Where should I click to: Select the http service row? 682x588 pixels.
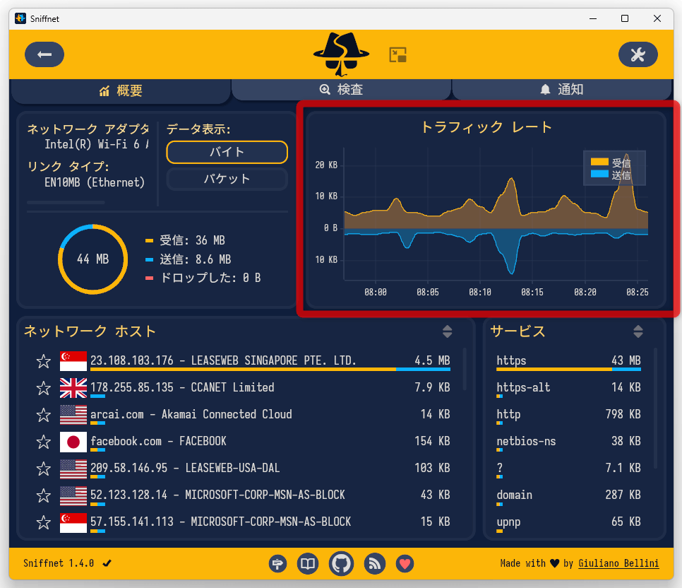568,415
